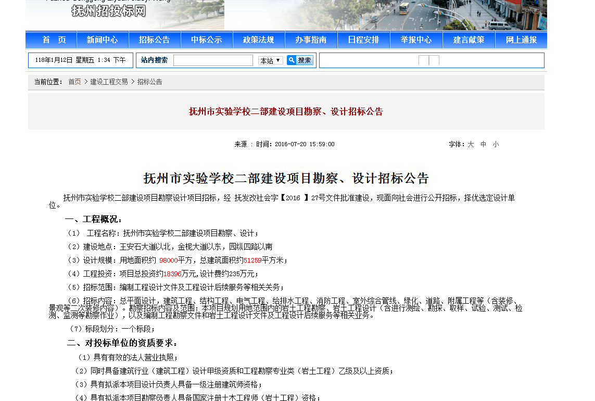Viewport: 595px width, 401px height.
Task: Set font size to 中
Action: coord(483,145)
